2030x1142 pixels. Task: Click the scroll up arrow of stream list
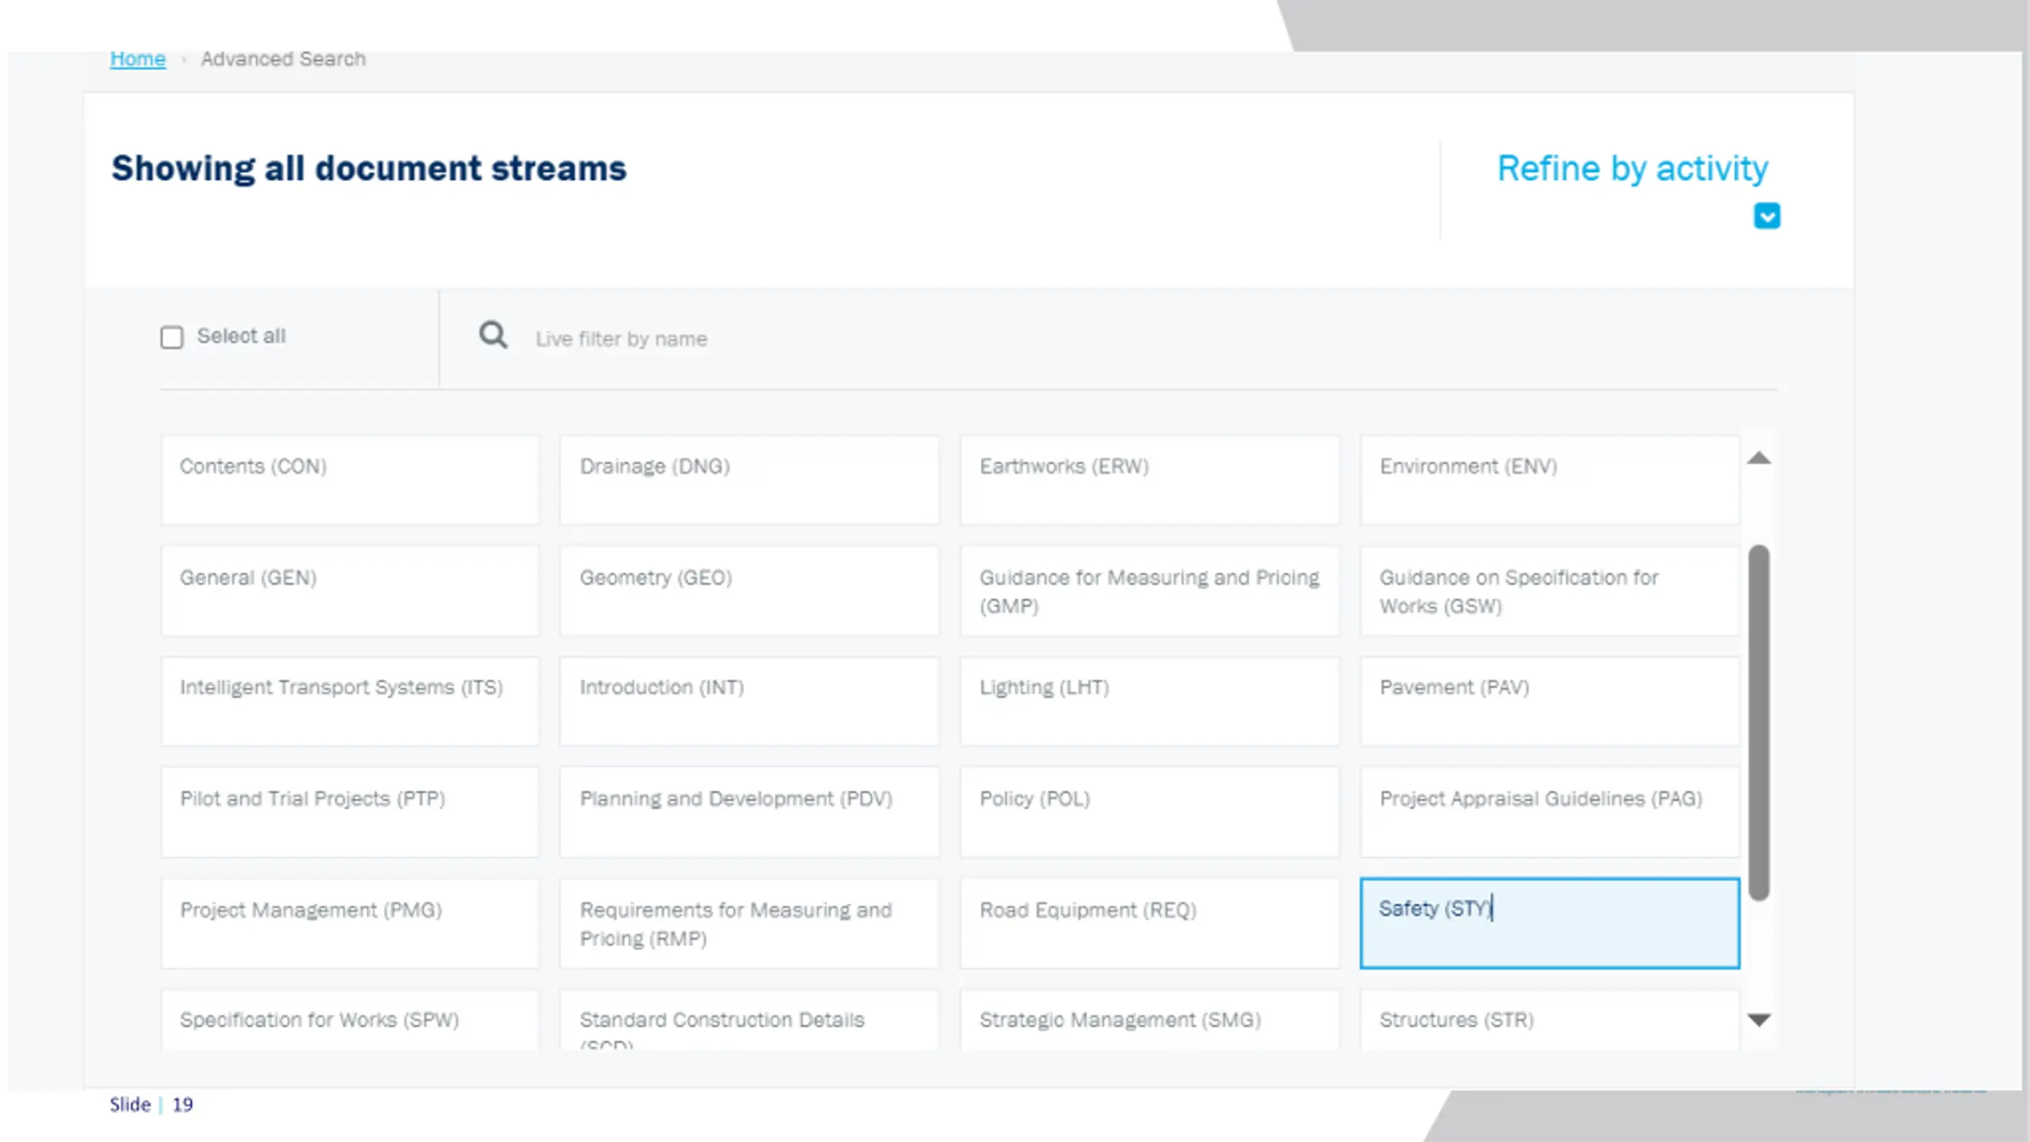pyautogui.click(x=1759, y=458)
